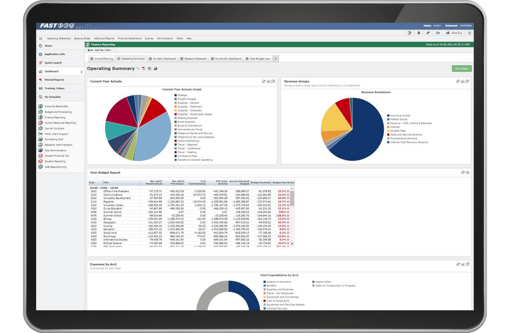
Task: Refresh the Over Budget Report panel
Action: [x=463, y=172]
